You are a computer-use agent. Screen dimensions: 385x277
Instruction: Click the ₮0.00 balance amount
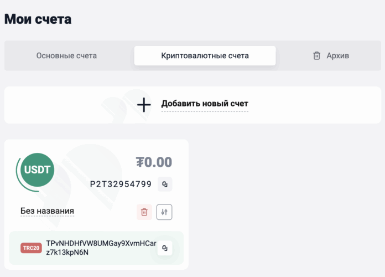pos(154,162)
